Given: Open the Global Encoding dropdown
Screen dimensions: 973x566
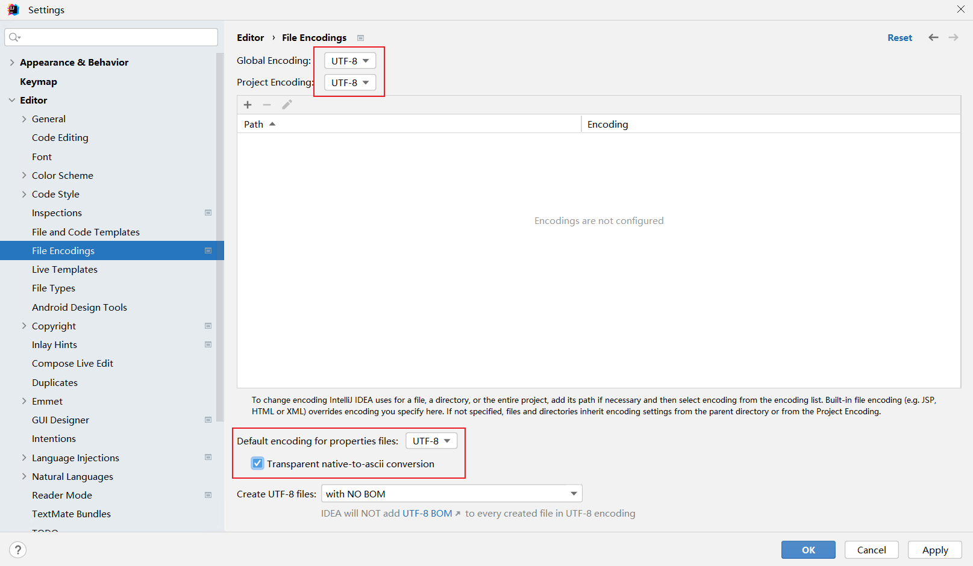Looking at the screenshot, I should pos(350,61).
